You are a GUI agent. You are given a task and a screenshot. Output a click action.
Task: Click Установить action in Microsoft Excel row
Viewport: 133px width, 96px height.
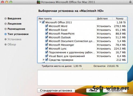click(104, 30)
